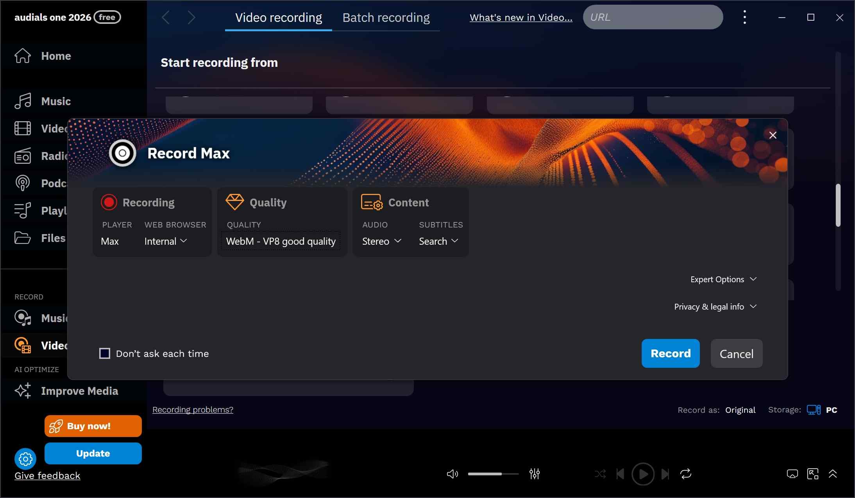Screen dimensions: 855x498
Task: Open the Playlist section
Action: [x=22, y=210]
